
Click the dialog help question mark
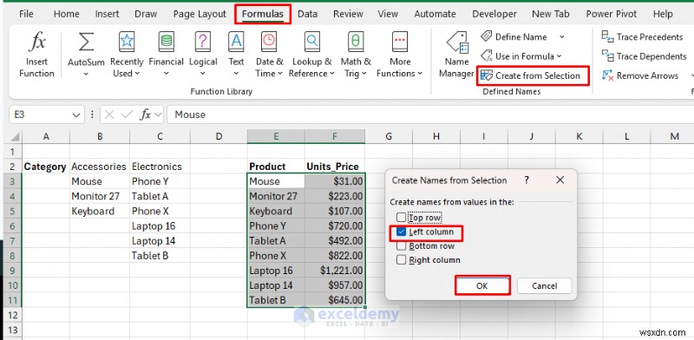[527, 180]
